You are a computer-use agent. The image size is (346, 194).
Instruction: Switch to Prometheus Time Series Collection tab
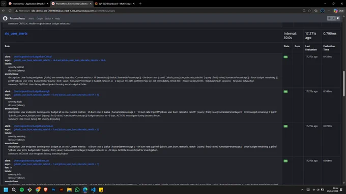[x=72, y=4]
